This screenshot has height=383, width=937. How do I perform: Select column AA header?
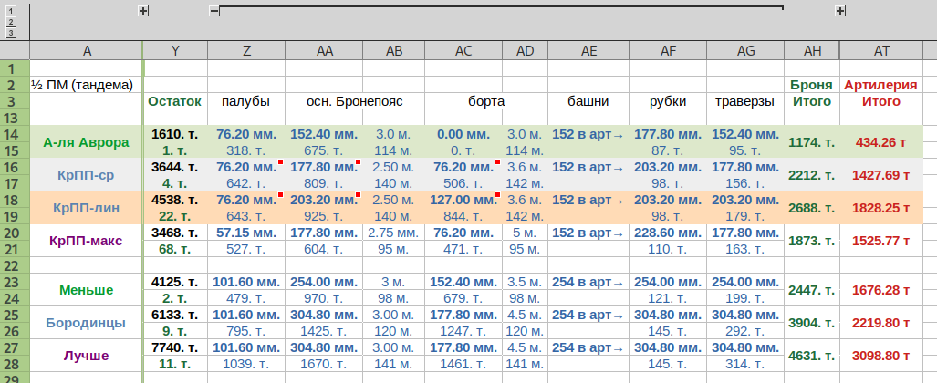pos(325,51)
